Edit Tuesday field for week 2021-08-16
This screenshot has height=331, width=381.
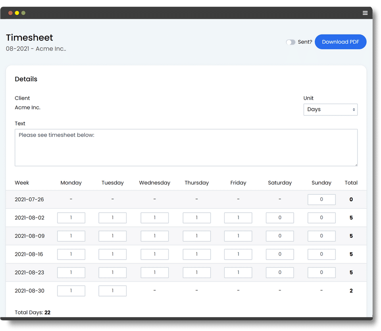(x=112, y=254)
